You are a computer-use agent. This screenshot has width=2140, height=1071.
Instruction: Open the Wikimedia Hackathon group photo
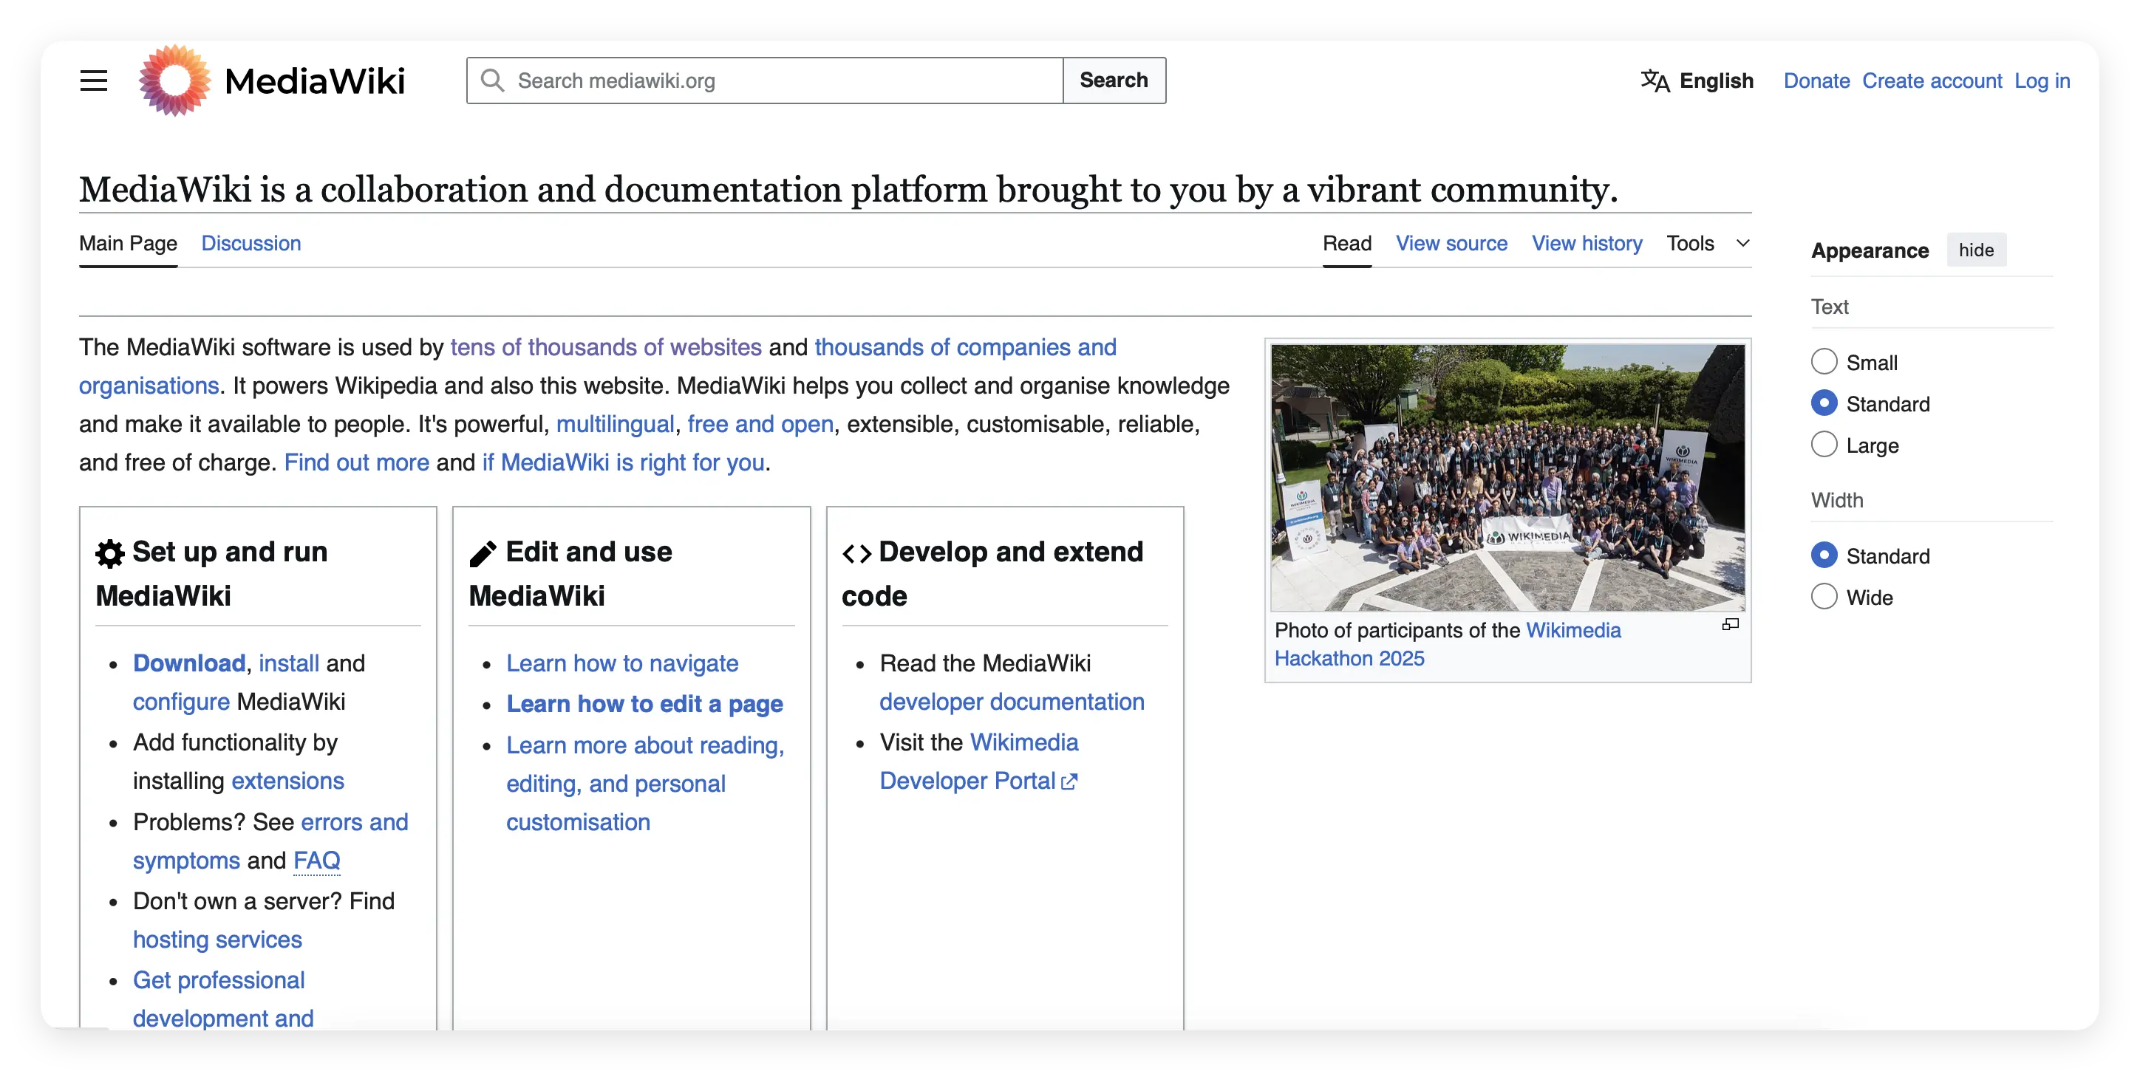click(x=1507, y=477)
